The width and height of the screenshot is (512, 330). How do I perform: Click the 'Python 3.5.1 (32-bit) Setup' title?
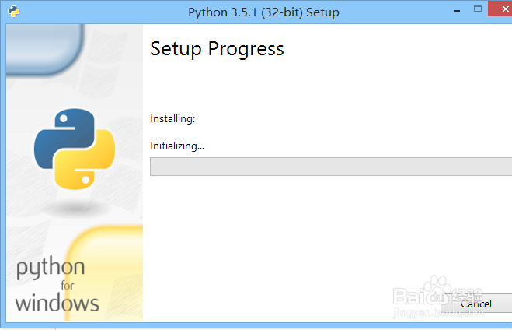[x=263, y=12]
